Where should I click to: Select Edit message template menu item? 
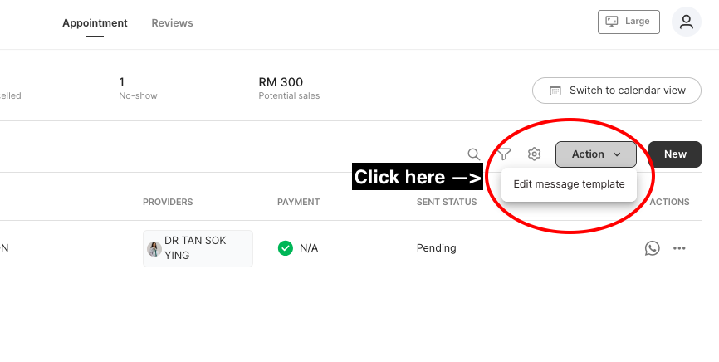(569, 184)
